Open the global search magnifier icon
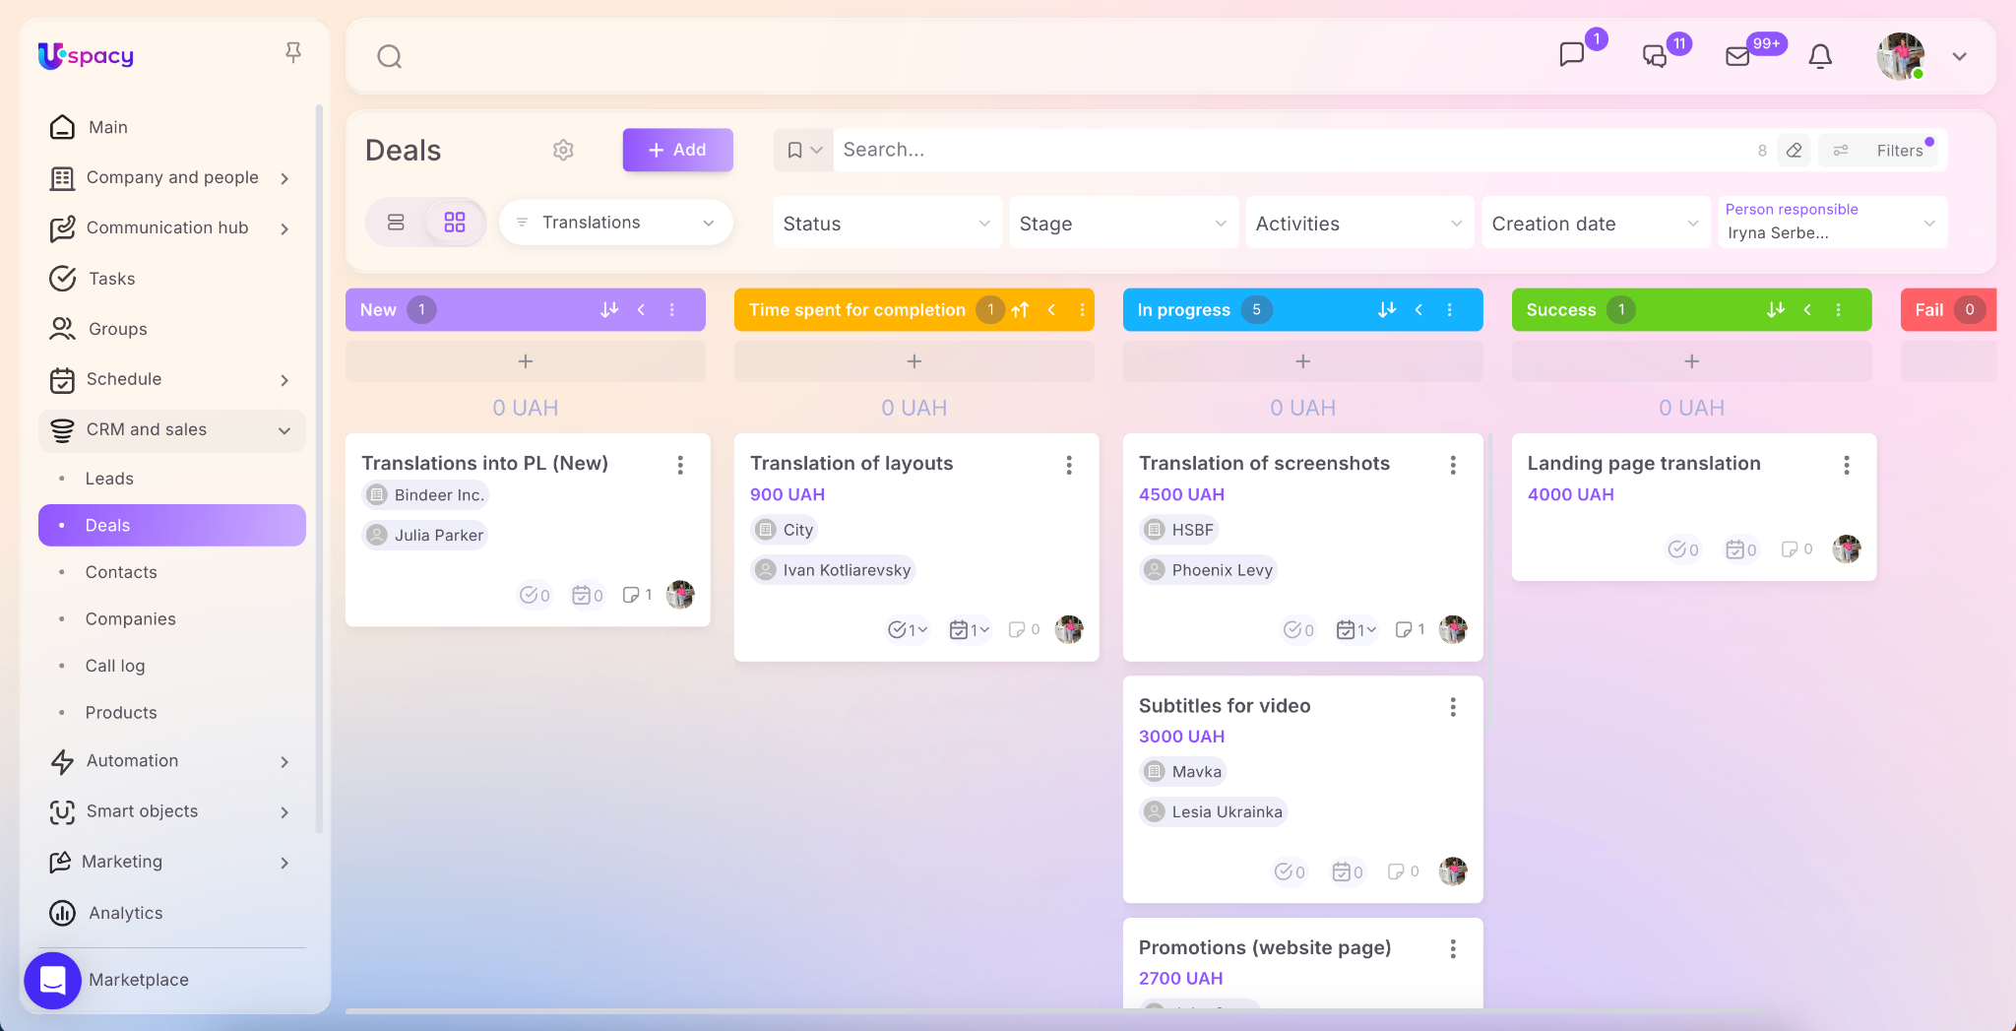The height and width of the screenshot is (1031, 2016). 390,56
